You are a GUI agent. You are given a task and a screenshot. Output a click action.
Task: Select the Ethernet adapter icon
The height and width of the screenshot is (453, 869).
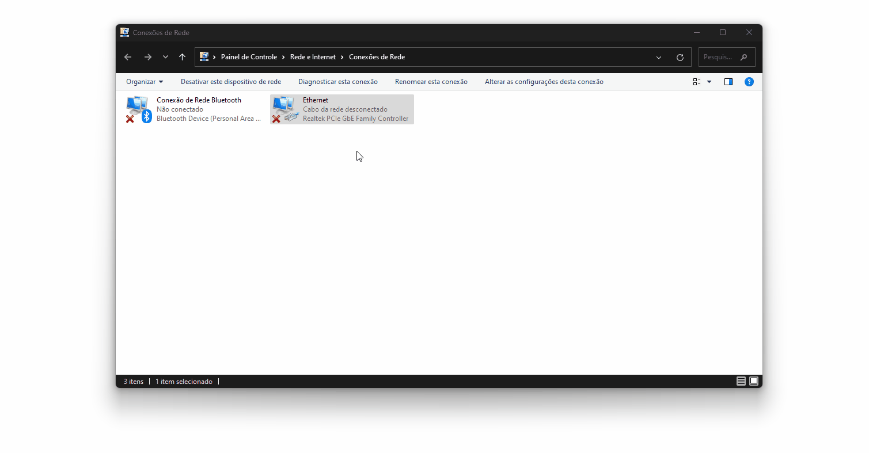pyautogui.click(x=285, y=109)
